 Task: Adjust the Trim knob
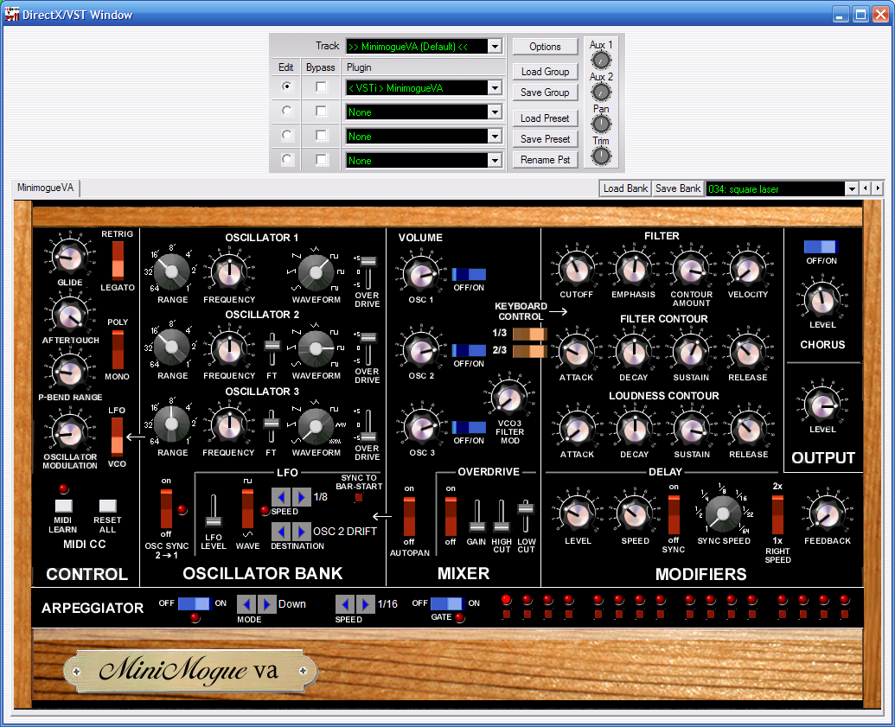(x=601, y=156)
